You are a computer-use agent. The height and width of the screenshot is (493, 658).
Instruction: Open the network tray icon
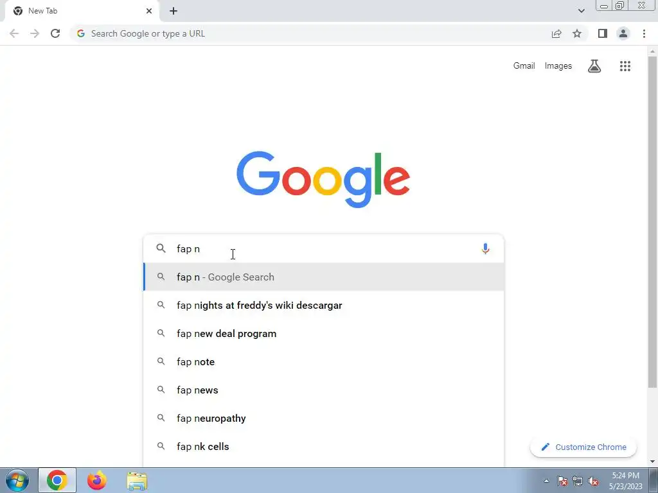(x=578, y=481)
